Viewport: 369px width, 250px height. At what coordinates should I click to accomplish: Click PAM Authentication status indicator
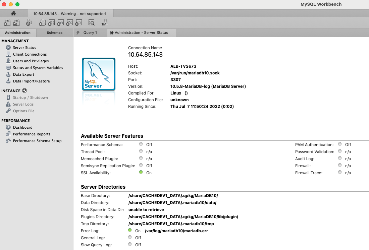pos(340,144)
